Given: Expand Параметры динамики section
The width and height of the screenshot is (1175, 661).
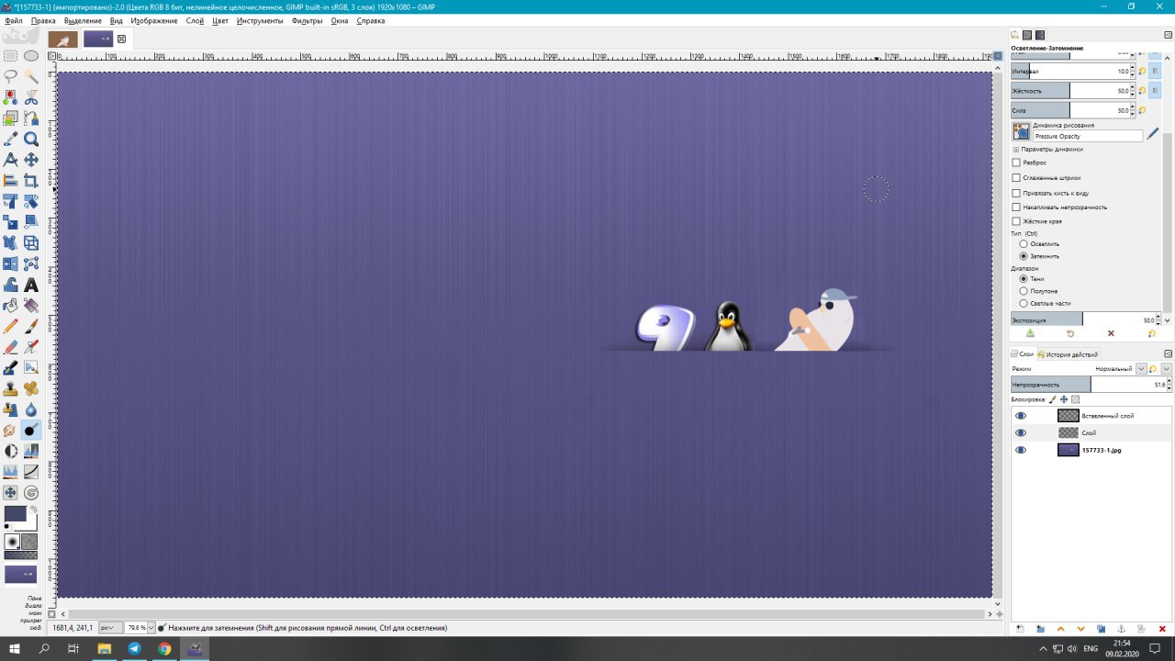Looking at the screenshot, I should point(1016,149).
